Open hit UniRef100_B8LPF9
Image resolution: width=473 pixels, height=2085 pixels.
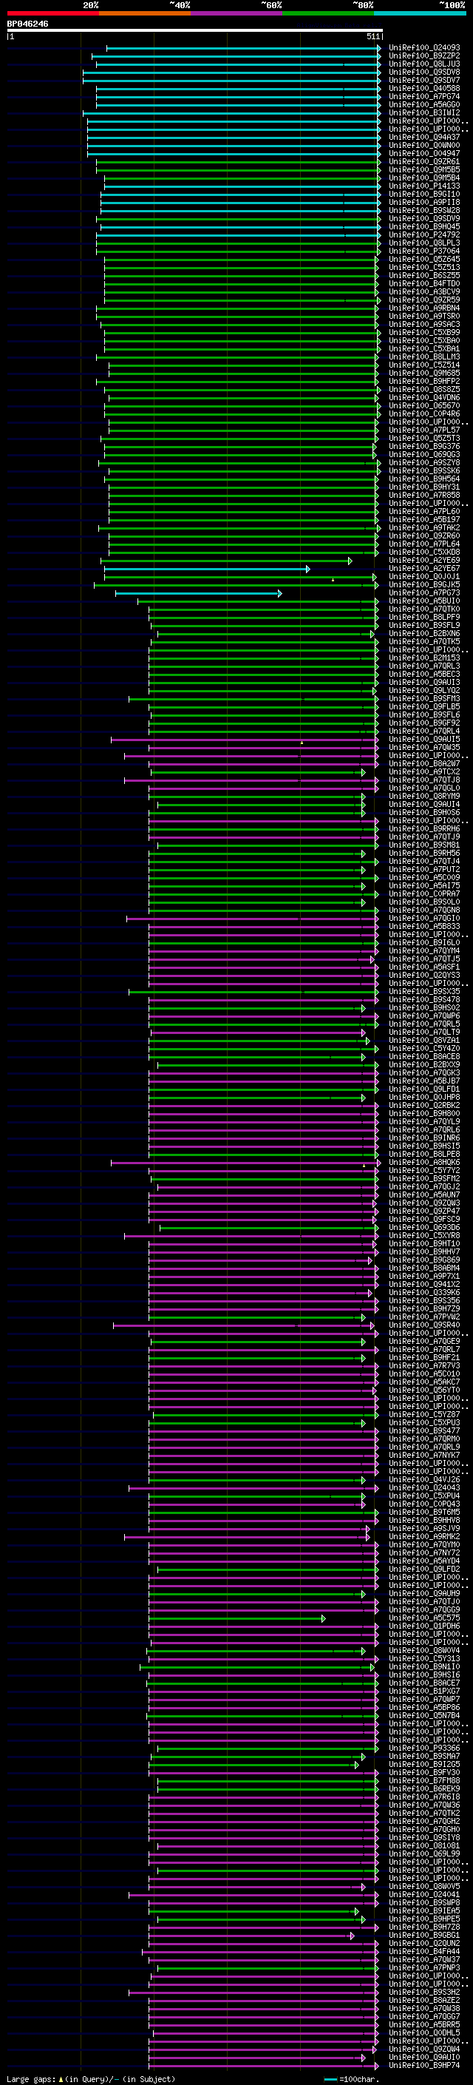coord(424,618)
